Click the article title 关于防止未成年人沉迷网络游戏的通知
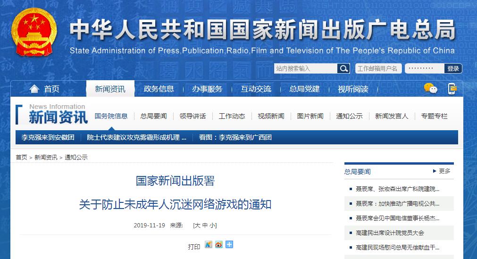Screen dimensions: 477x259 tap(175, 205)
